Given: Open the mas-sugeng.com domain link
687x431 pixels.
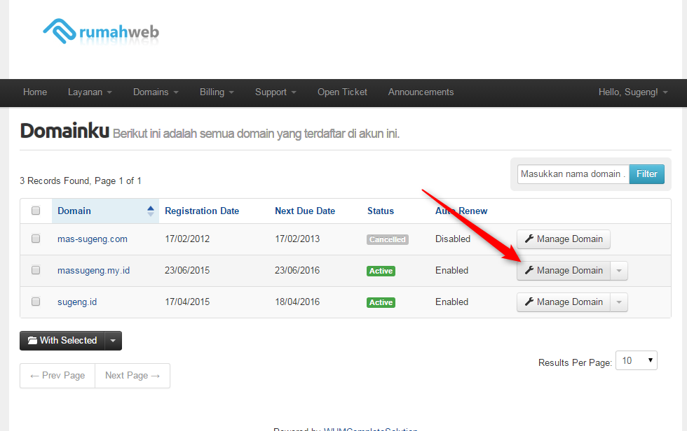Looking at the screenshot, I should [93, 239].
